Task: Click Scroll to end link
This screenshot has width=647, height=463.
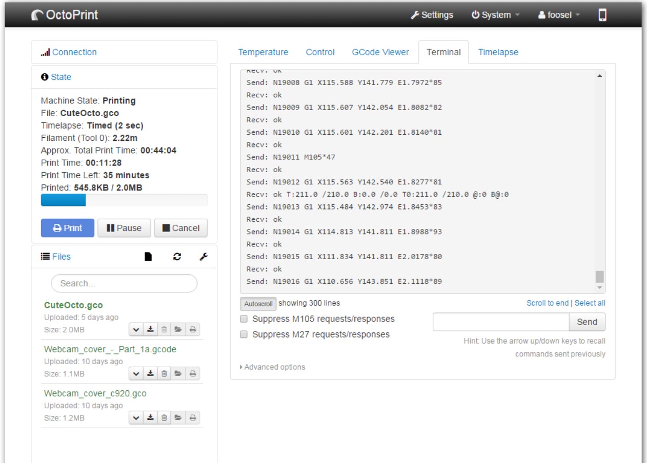Action: point(548,303)
